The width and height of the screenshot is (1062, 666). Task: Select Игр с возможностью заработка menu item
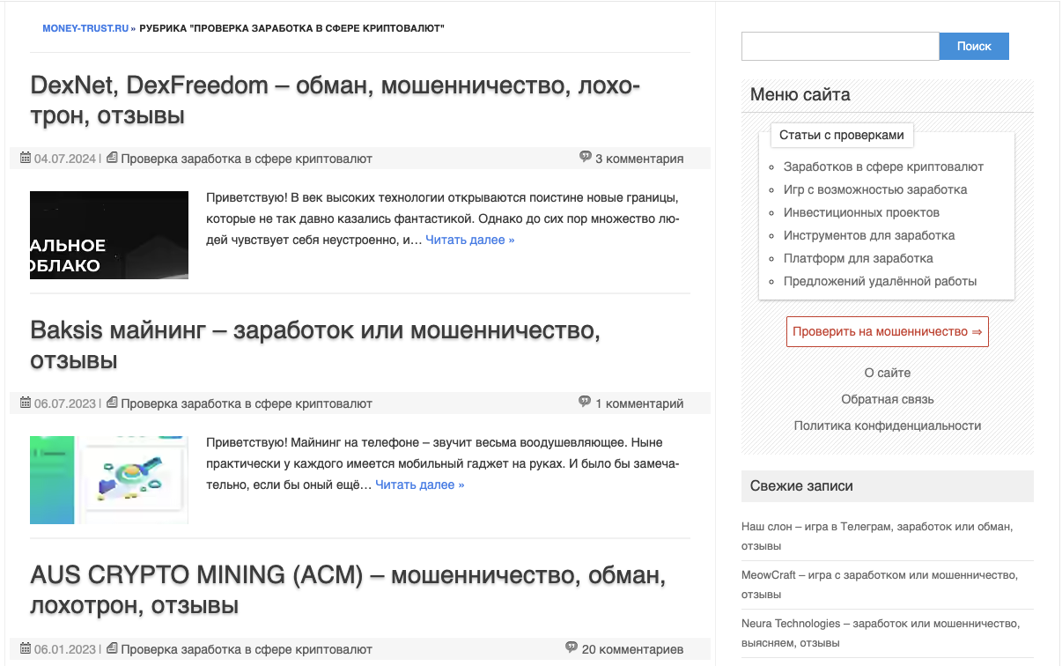(x=874, y=189)
